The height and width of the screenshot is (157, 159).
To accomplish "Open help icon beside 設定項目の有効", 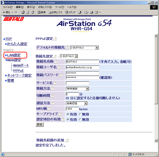I will pyautogui.click(x=63, y=119).
